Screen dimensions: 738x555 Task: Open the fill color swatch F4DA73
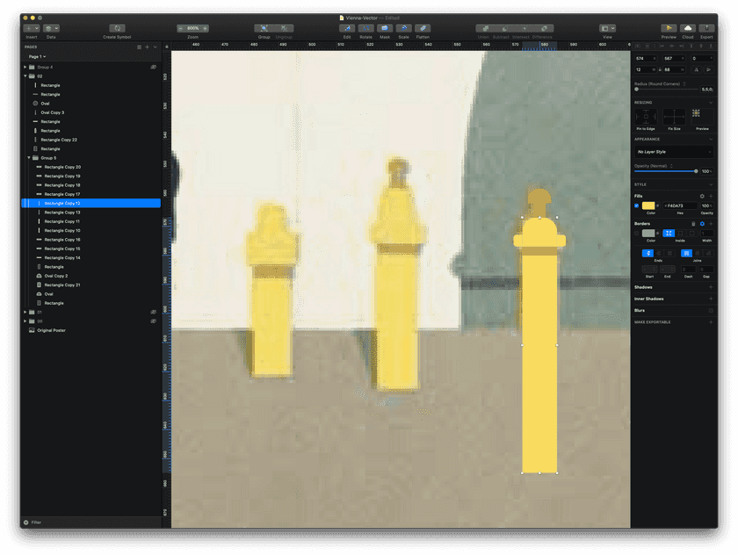pos(648,205)
